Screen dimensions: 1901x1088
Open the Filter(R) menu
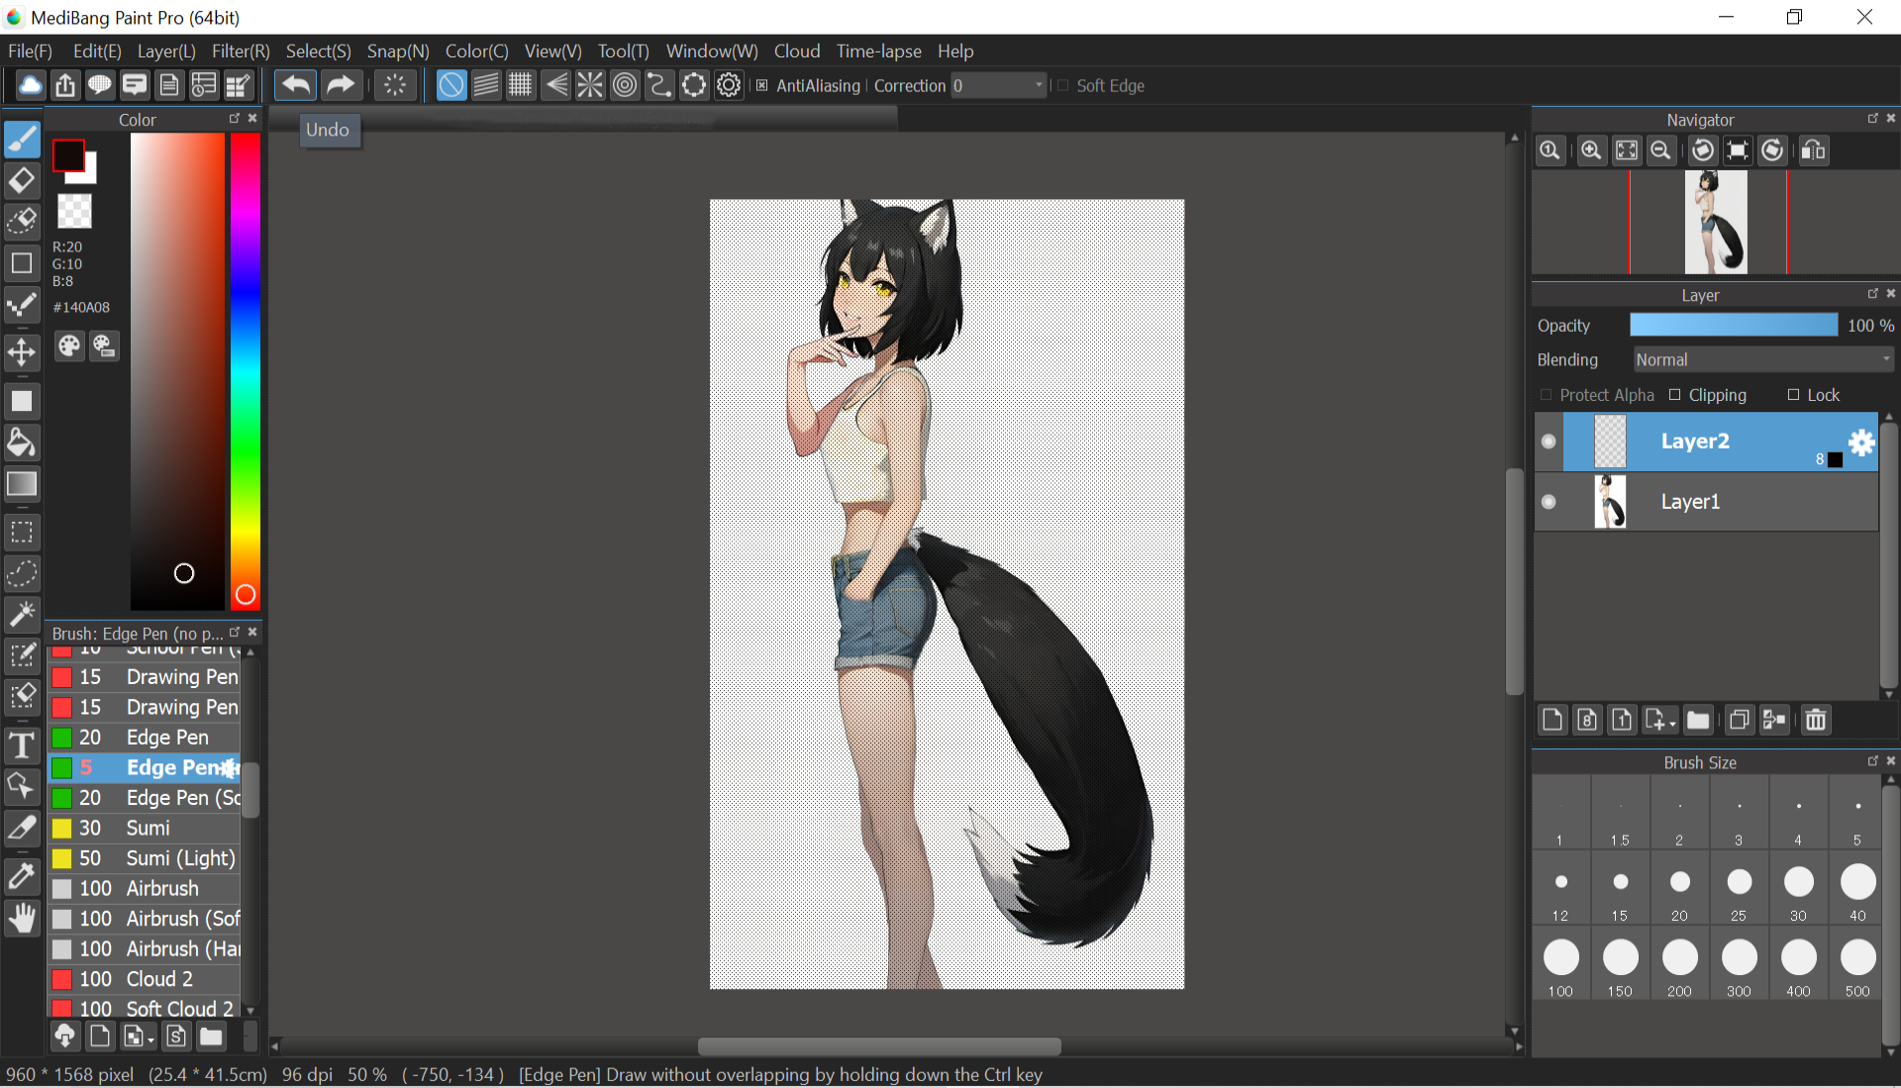tap(241, 51)
